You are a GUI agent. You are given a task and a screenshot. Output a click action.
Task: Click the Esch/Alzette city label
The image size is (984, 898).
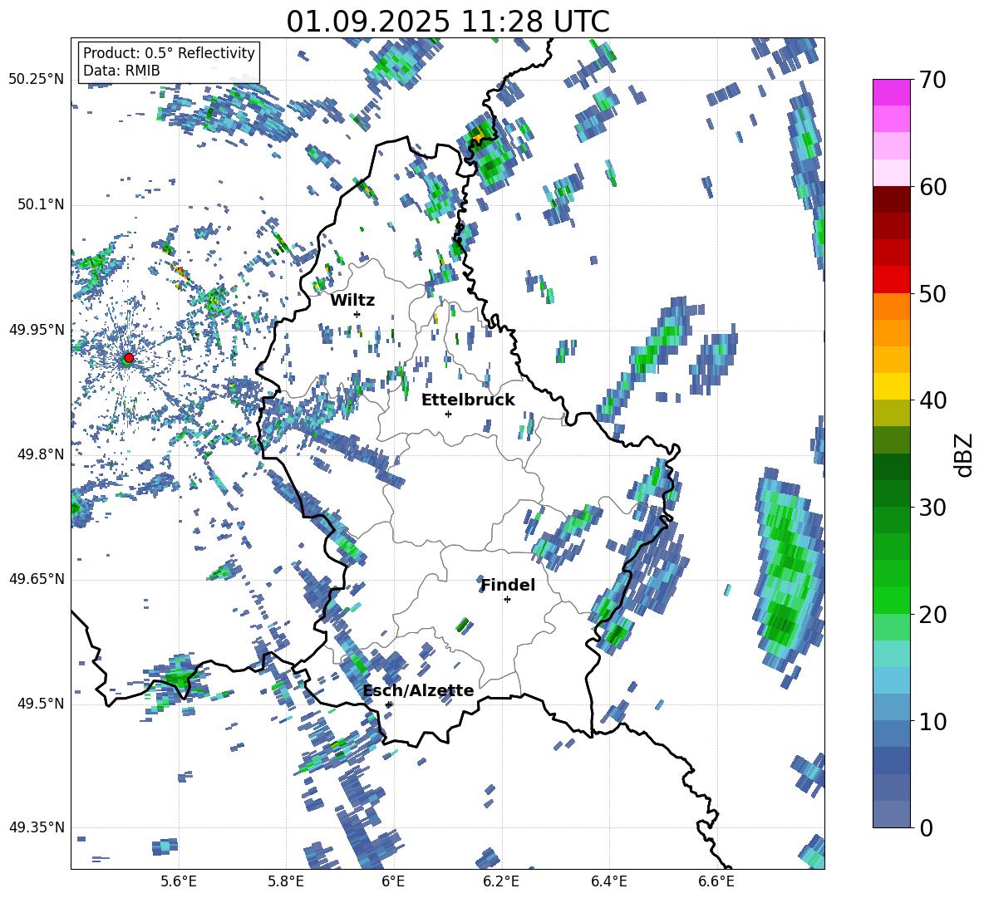419,690
